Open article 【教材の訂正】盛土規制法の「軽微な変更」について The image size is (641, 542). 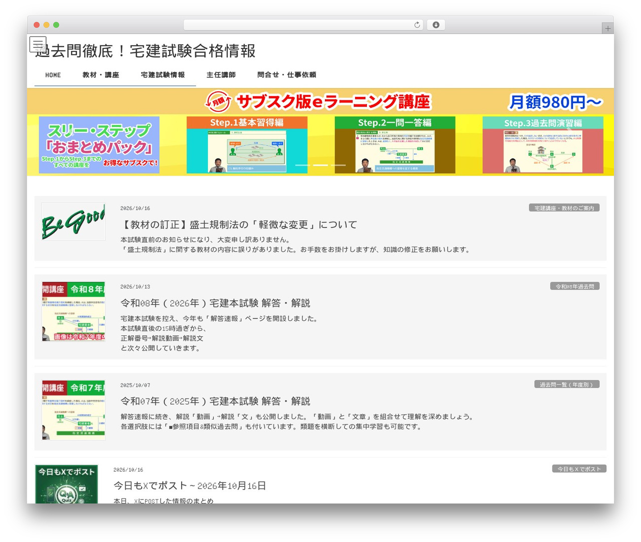pos(239,225)
